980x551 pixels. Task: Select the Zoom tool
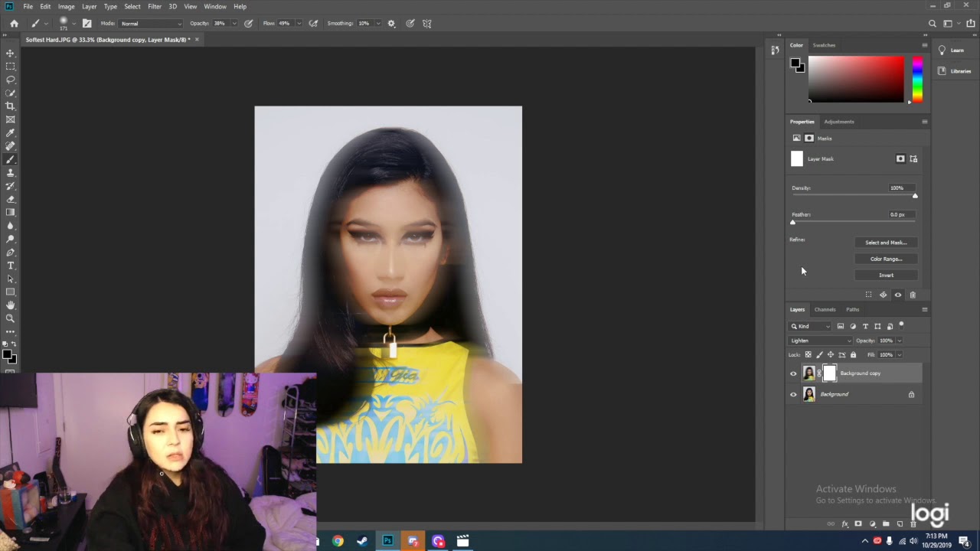pyautogui.click(x=11, y=318)
